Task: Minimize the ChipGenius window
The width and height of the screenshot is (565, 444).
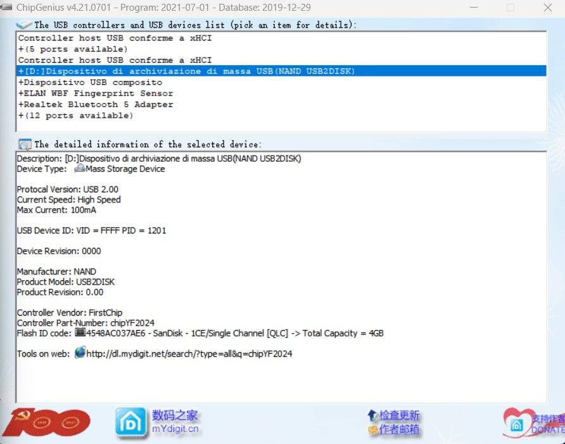Action: point(474,7)
